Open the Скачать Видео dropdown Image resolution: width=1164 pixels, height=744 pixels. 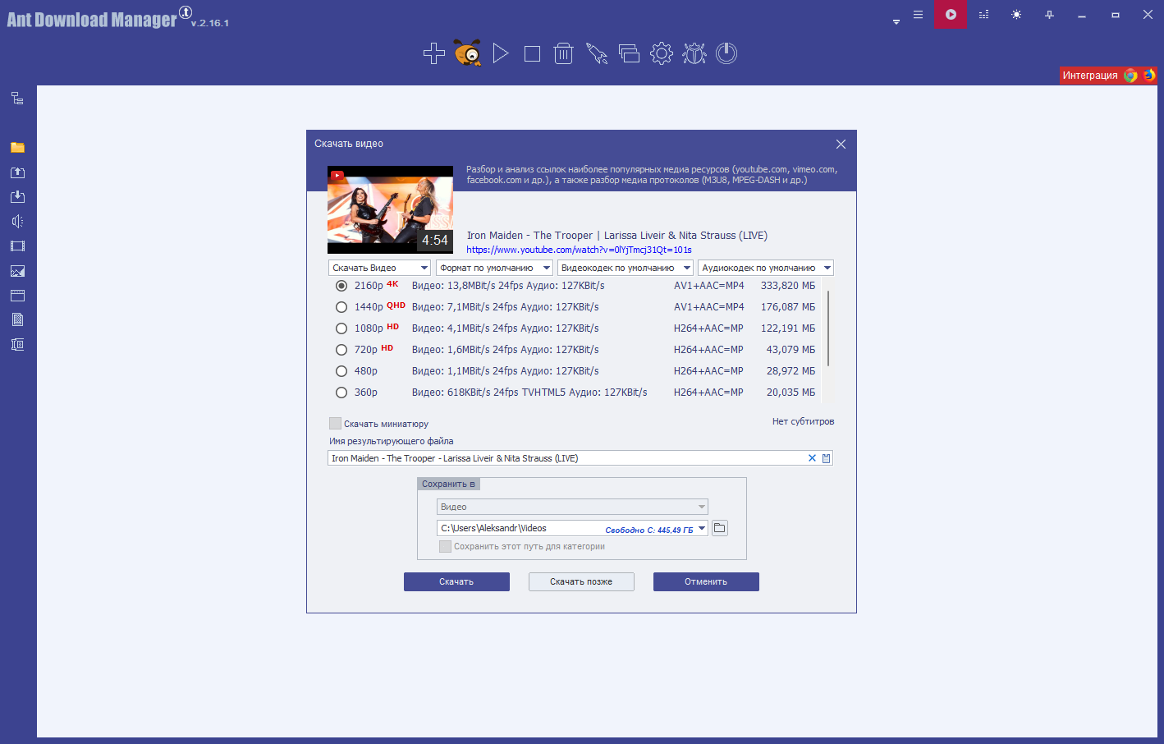[379, 268]
